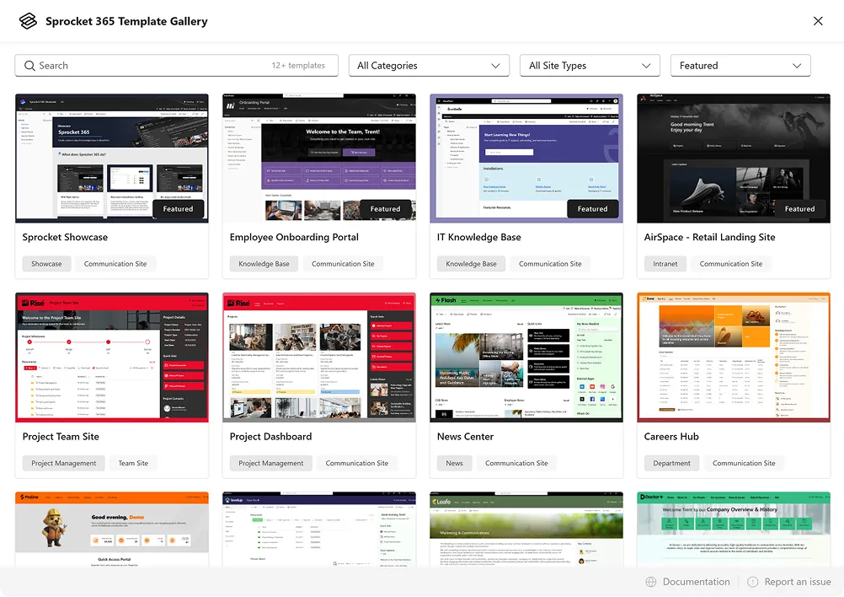Click Project Management tag under Project Dashboard
The width and height of the screenshot is (844, 597).
(270, 464)
